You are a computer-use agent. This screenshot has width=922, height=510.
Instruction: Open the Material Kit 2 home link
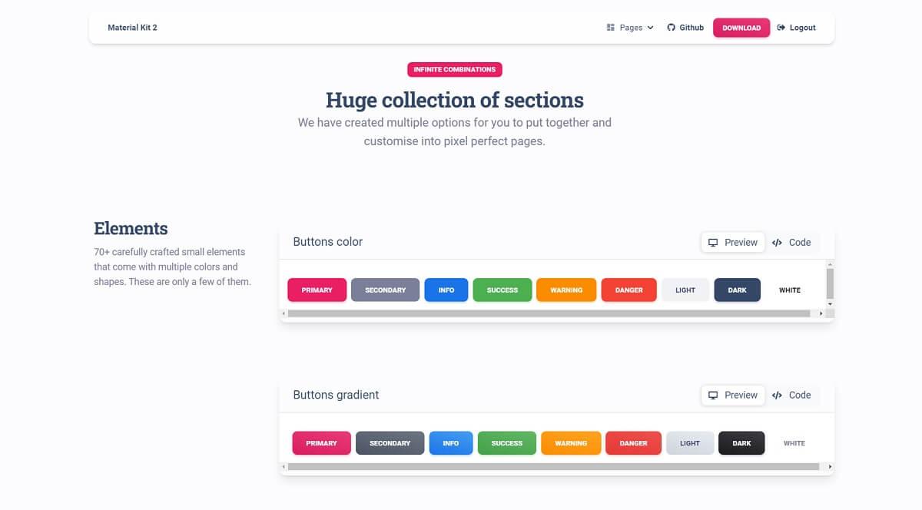(x=132, y=27)
